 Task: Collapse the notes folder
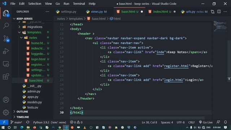click(x=32, y=38)
